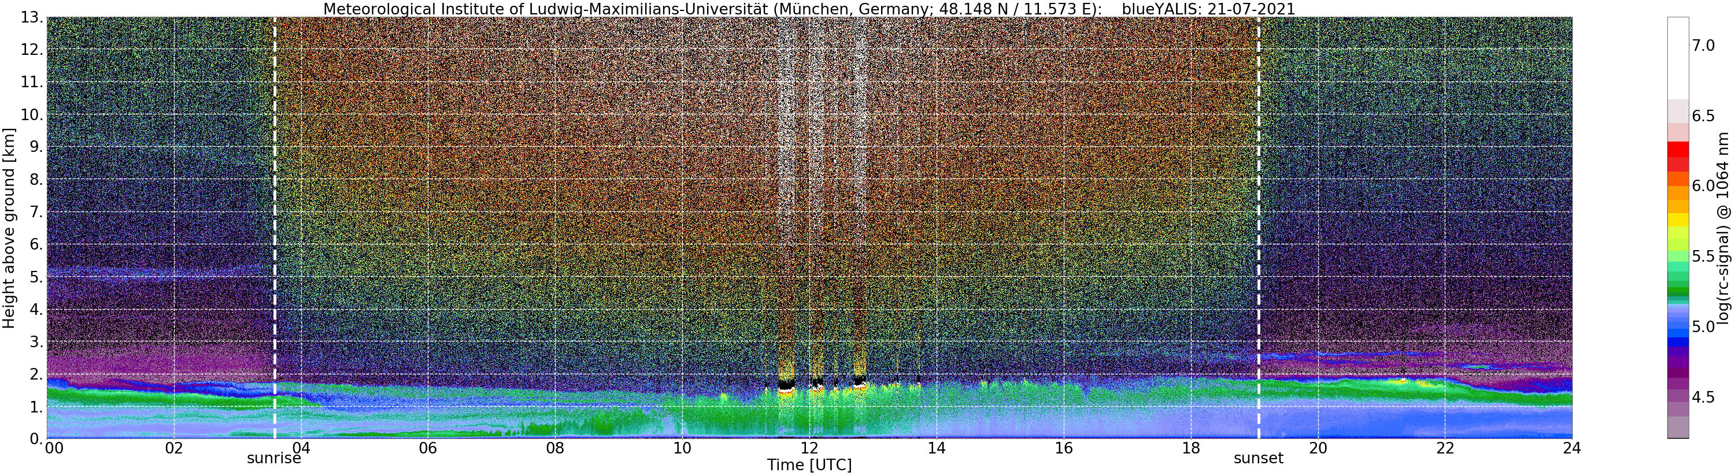Click the x-axis tick label '08'

pyautogui.click(x=555, y=448)
